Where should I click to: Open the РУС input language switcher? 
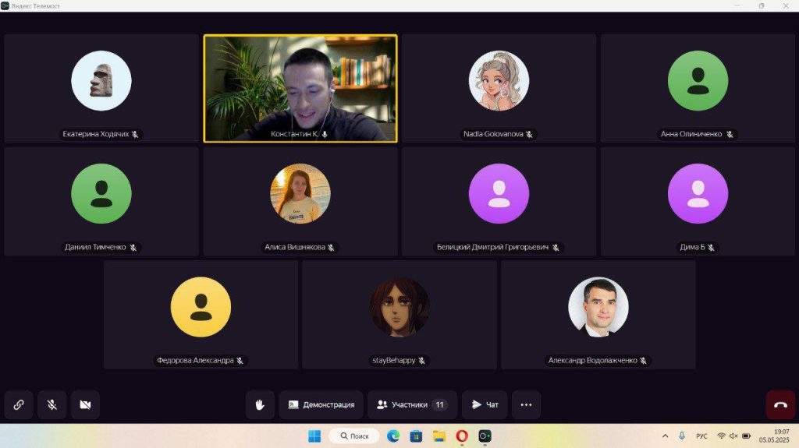tap(701, 436)
